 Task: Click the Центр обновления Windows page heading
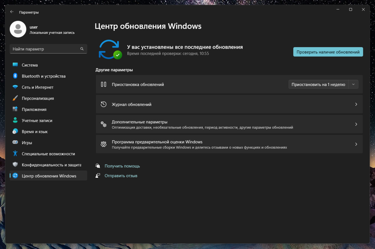(148, 26)
